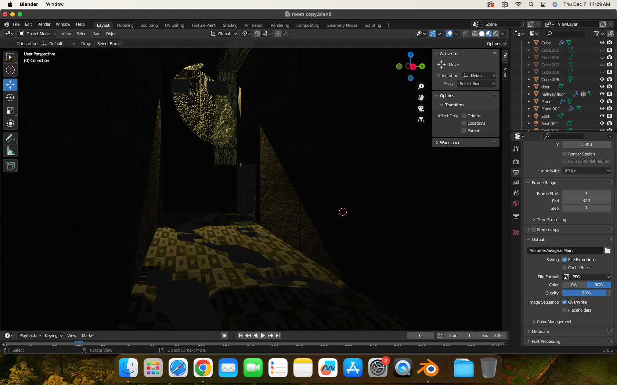Open the timeline Marker menu

(88, 335)
